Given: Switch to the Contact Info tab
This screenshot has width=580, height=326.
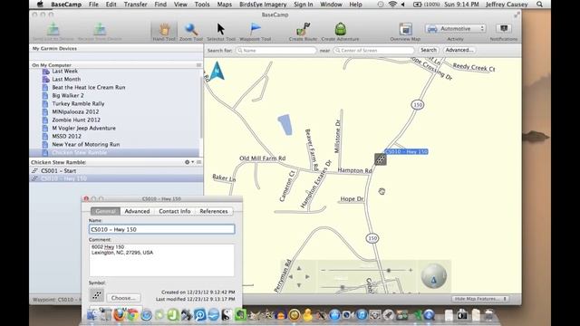Looking at the screenshot, I should coord(175,211).
